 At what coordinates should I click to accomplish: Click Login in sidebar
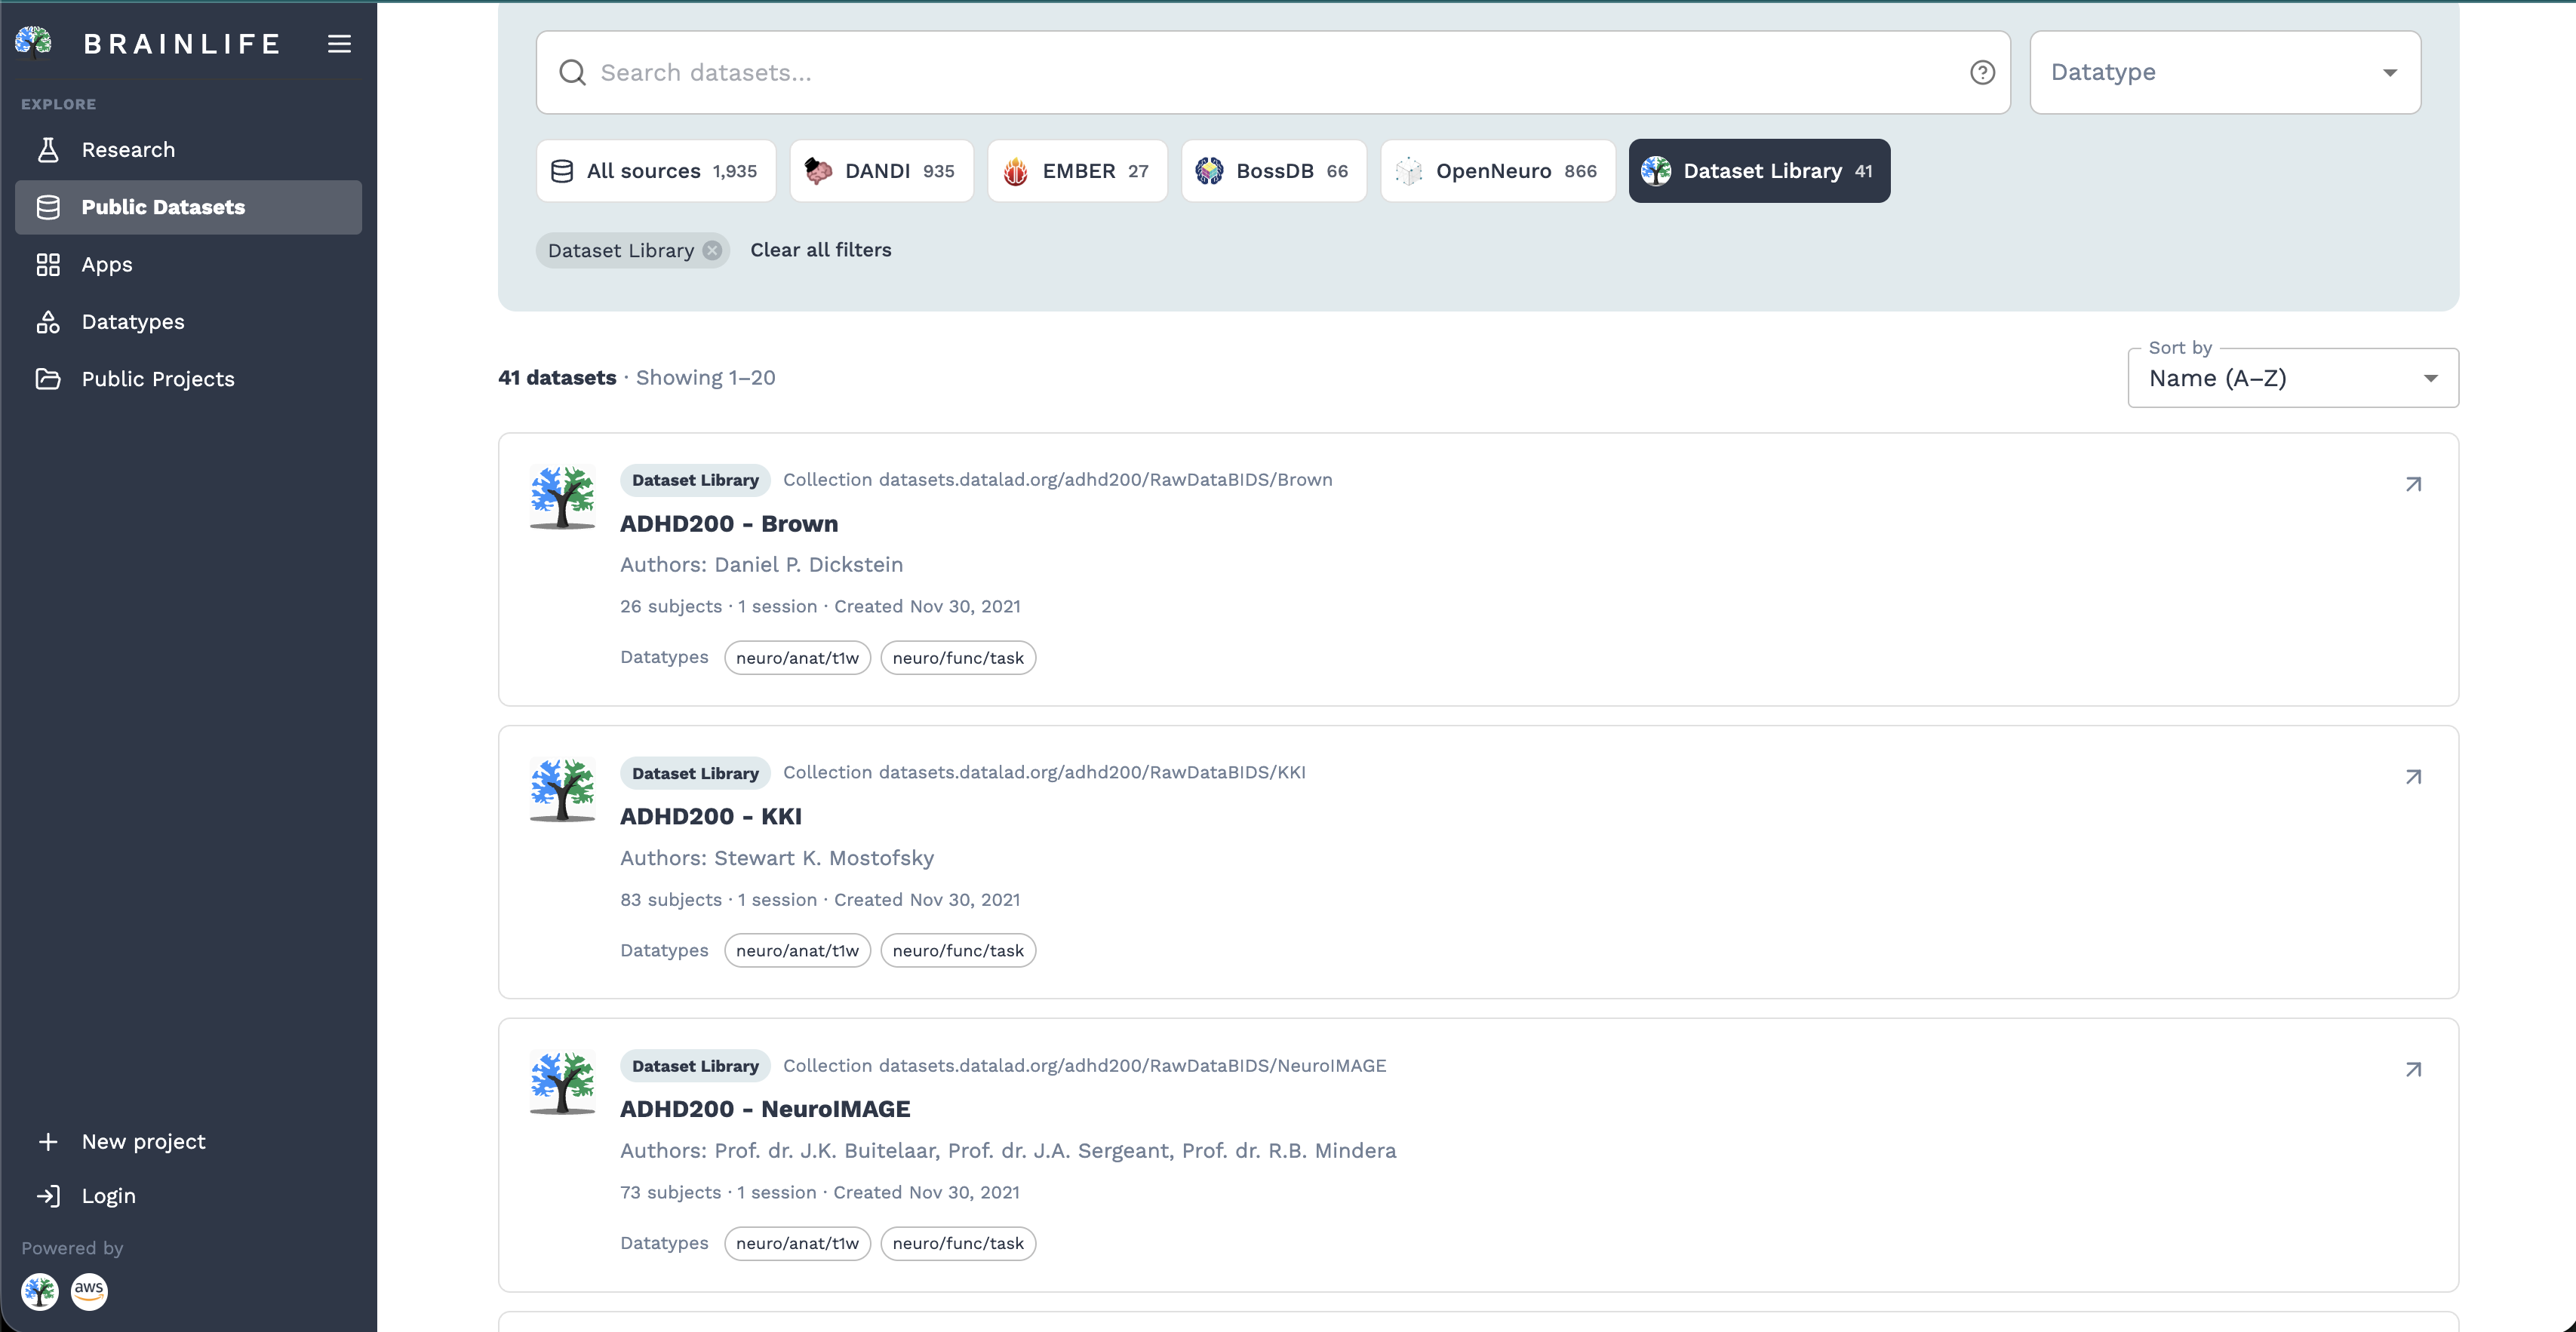[x=188, y=1195]
